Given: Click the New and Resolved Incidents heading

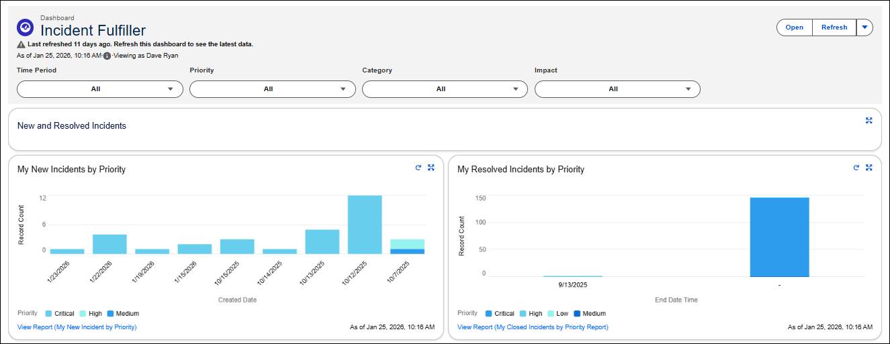Looking at the screenshot, I should pos(72,125).
